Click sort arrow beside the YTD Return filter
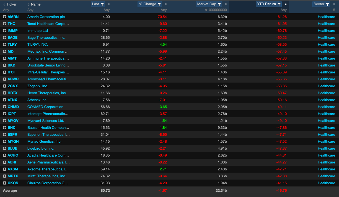 pyautogui.click(x=286, y=4)
